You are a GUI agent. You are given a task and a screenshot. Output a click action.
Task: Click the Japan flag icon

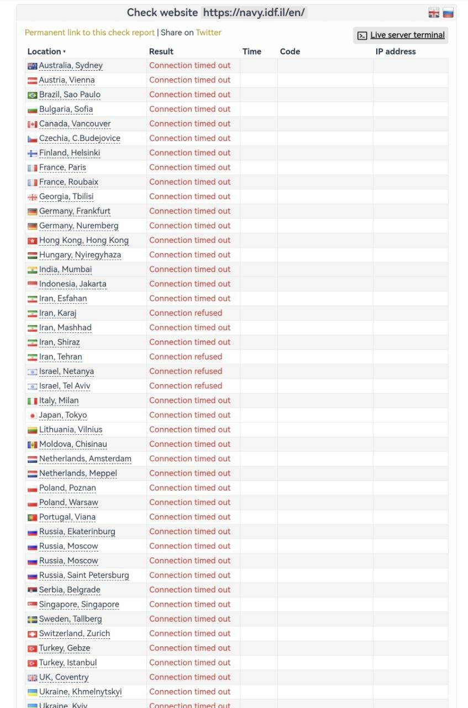[x=33, y=415]
